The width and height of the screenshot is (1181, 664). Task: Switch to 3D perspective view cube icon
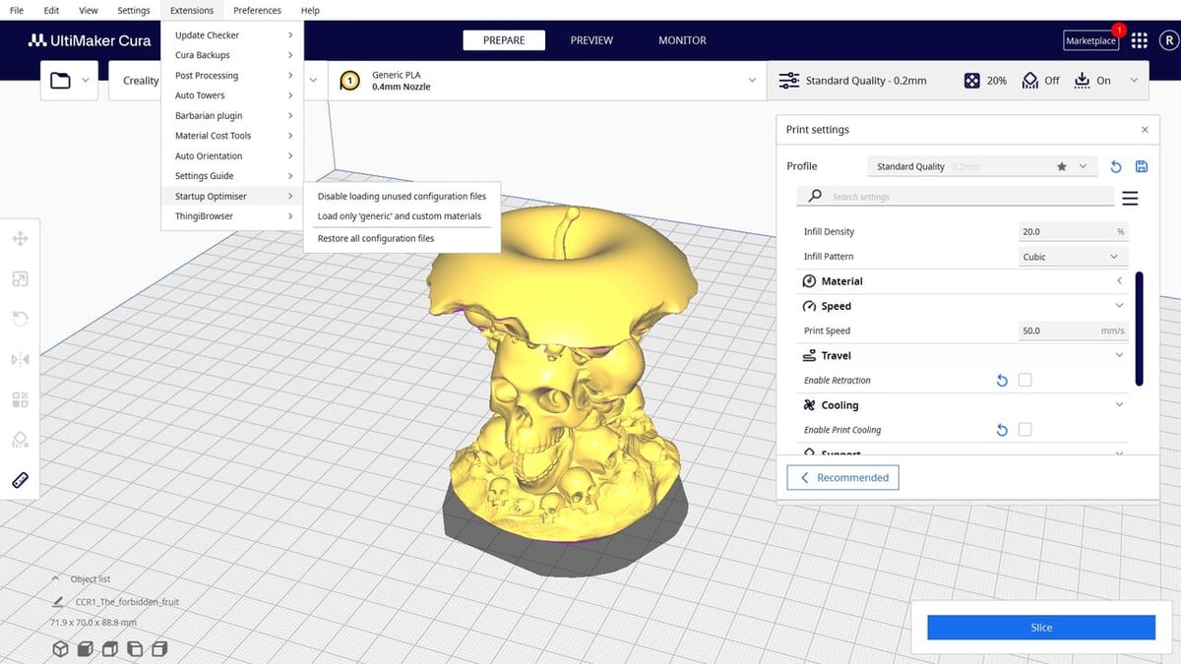point(60,648)
